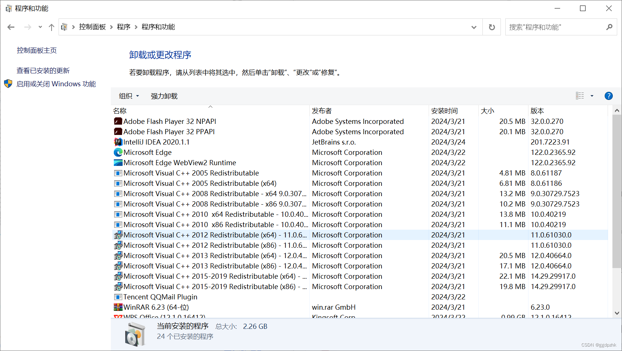Open the 组织 dropdown menu
The width and height of the screenshot is (622, 351).
click(x=129, y=96)
